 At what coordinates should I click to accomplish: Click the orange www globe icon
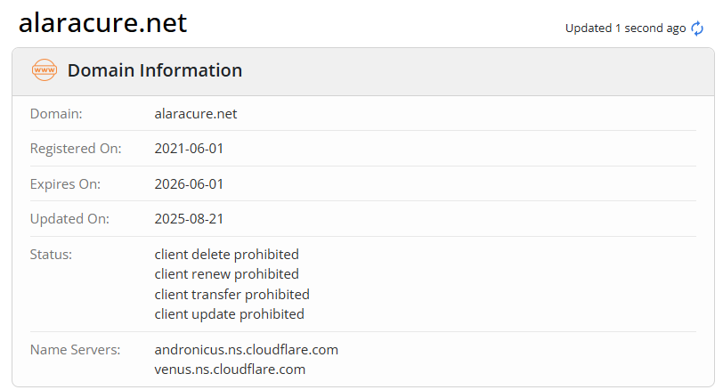point(44,70)
